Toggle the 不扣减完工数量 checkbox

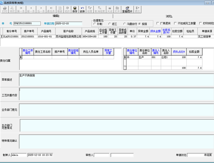point(175,24)
